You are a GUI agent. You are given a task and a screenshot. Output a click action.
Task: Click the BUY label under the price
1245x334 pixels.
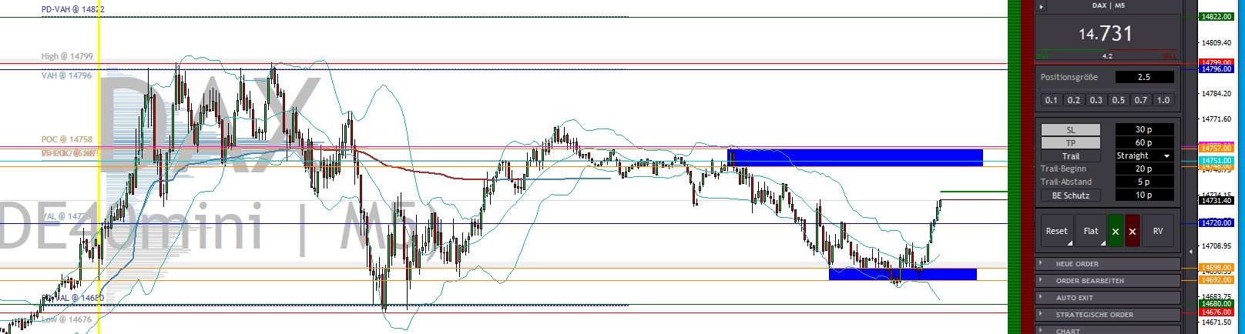pos(1043,55)
